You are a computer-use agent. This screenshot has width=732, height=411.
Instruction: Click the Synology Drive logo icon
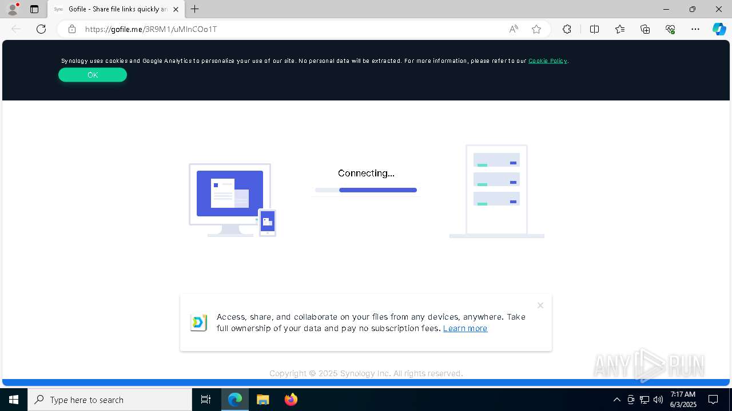pyautogui.click(x=198, y=323)
